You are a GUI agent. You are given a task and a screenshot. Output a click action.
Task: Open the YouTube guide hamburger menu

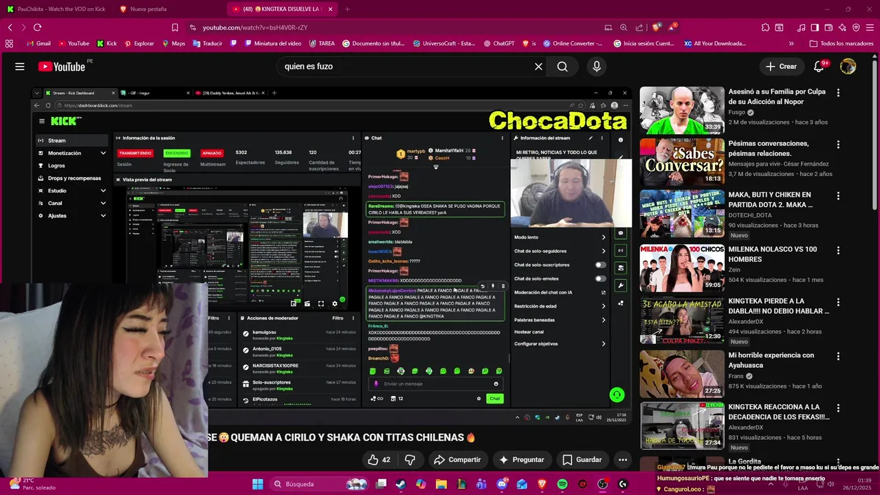[20, 67]
